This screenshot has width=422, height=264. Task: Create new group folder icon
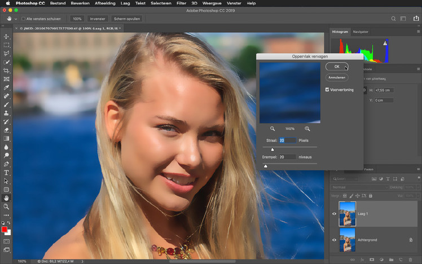pos(391,259)
